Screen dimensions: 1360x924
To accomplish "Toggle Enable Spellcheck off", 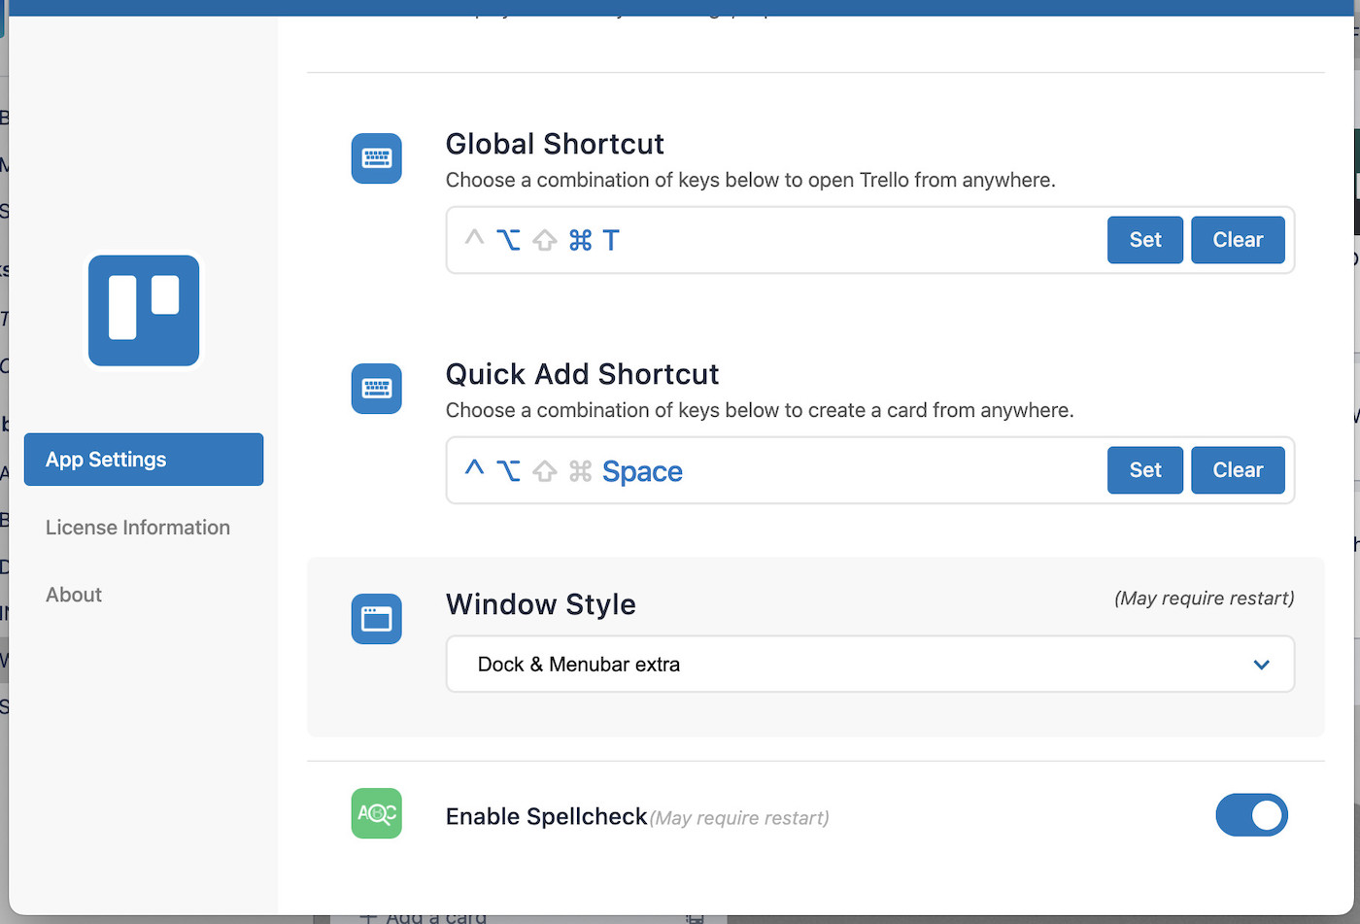I will tap(1252, 815).
